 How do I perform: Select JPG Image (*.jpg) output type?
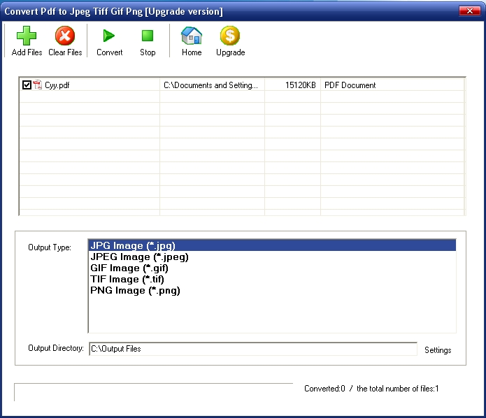click(x=272, y=245)
